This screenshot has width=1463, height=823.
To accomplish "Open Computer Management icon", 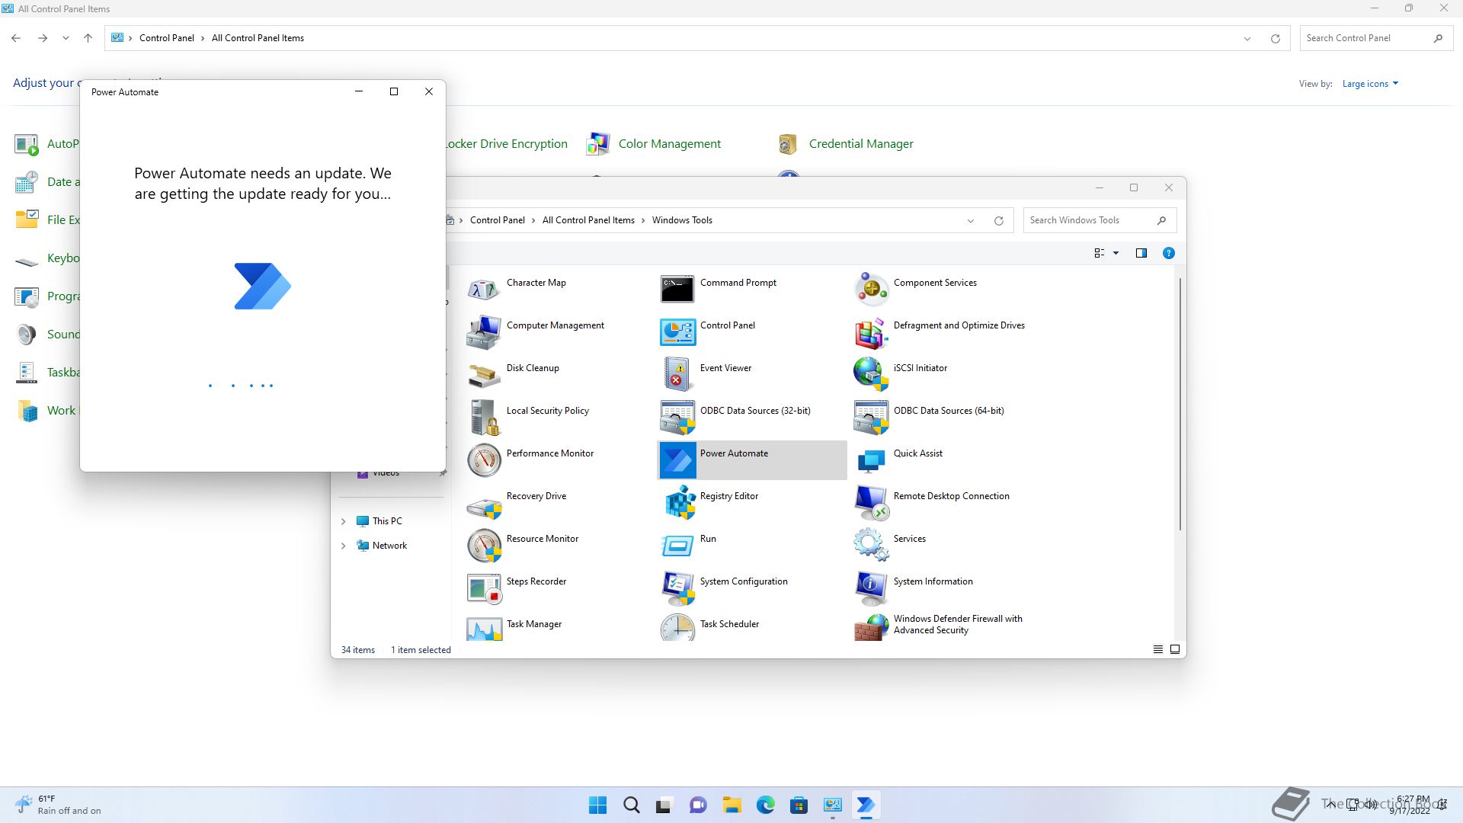I will (x=484, y=331).
